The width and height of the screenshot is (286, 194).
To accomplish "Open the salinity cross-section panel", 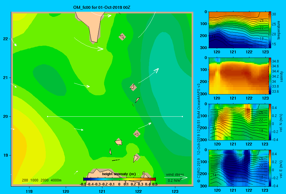I will tap(239, 76).
